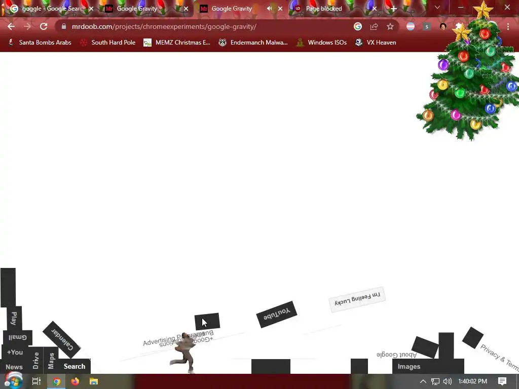Viewport: 519px width, 389px height.
Task: Click the 'Search' block
Action: (x=75, y=366)
